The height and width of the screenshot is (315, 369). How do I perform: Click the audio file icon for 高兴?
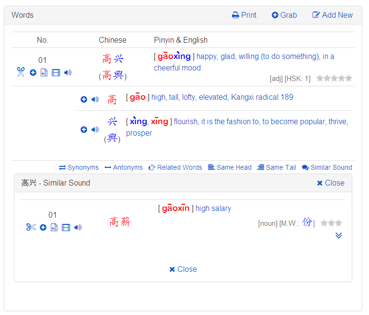tap(44, 72)
